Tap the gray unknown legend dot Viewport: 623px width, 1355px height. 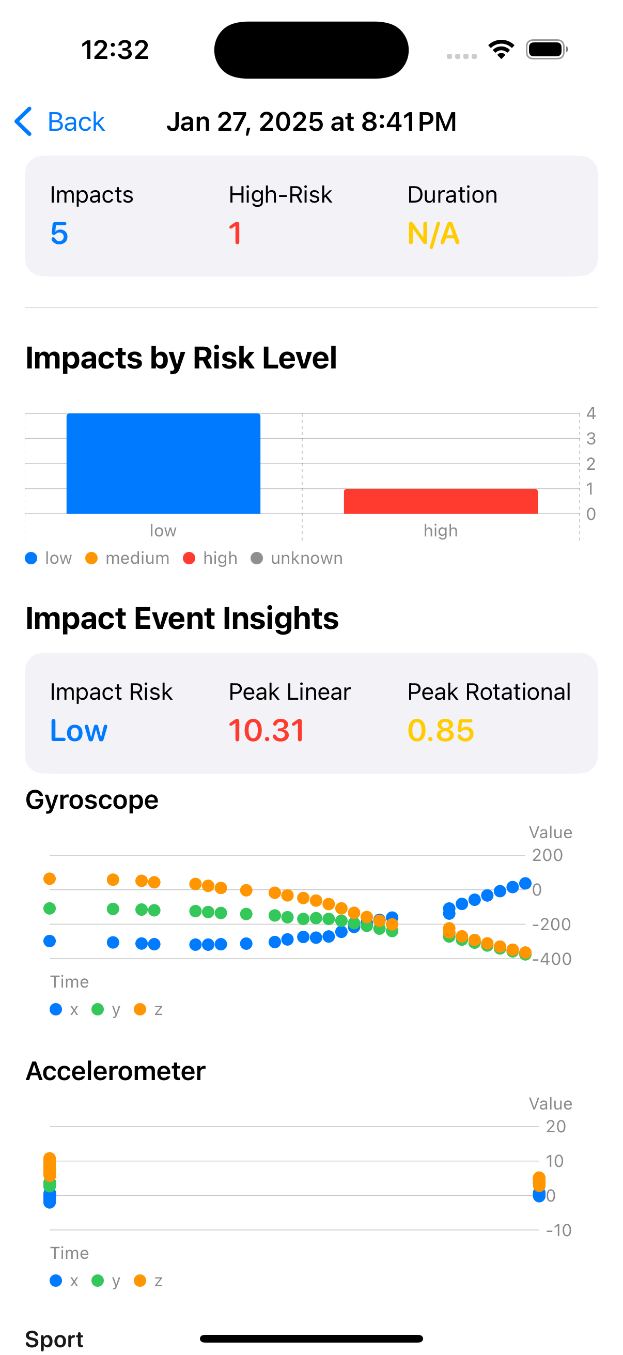click(x=257, y=558)
